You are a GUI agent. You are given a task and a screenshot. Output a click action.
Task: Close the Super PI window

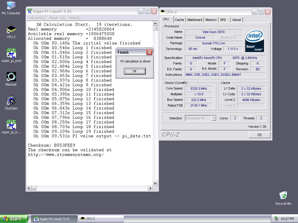154,11
